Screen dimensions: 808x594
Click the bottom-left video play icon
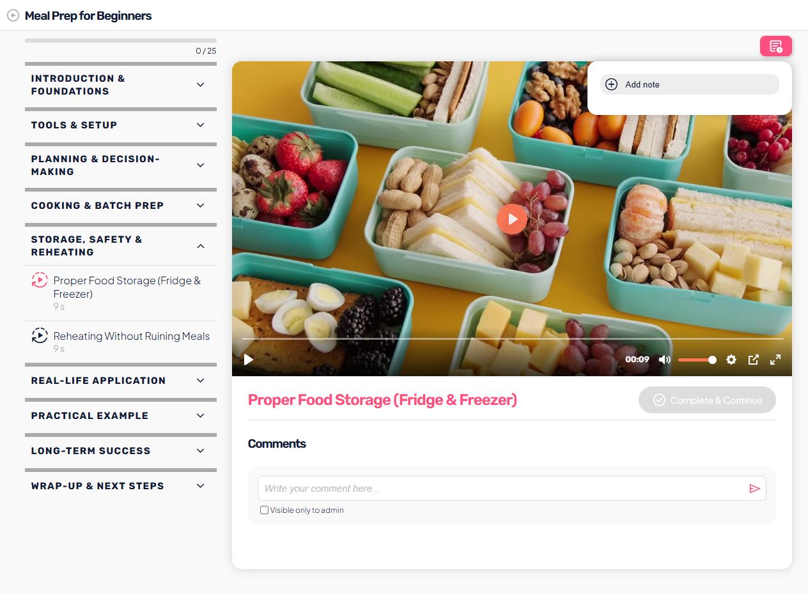tap(249, 360)
